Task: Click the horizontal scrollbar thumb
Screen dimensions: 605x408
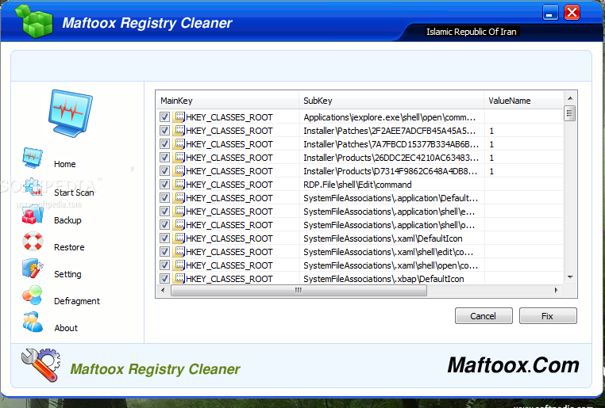Action: (x=299, y=290)
